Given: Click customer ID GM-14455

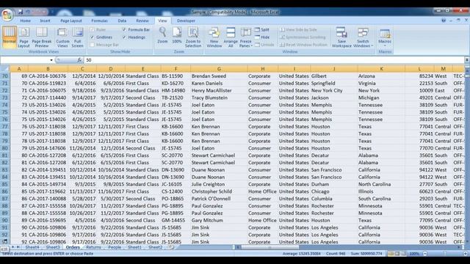Looking at the screenshot, I should pyautogui.click(x=176, y=220).
